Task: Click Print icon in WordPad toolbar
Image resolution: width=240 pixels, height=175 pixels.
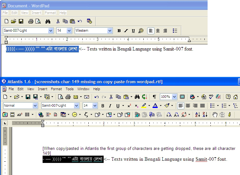Action: 31,21
